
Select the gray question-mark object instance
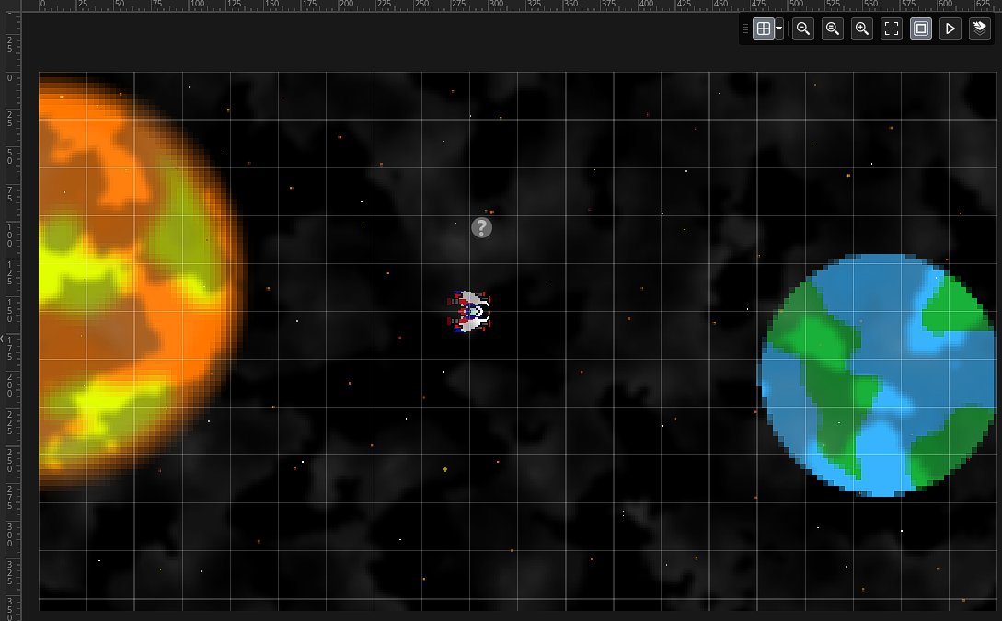482,227
